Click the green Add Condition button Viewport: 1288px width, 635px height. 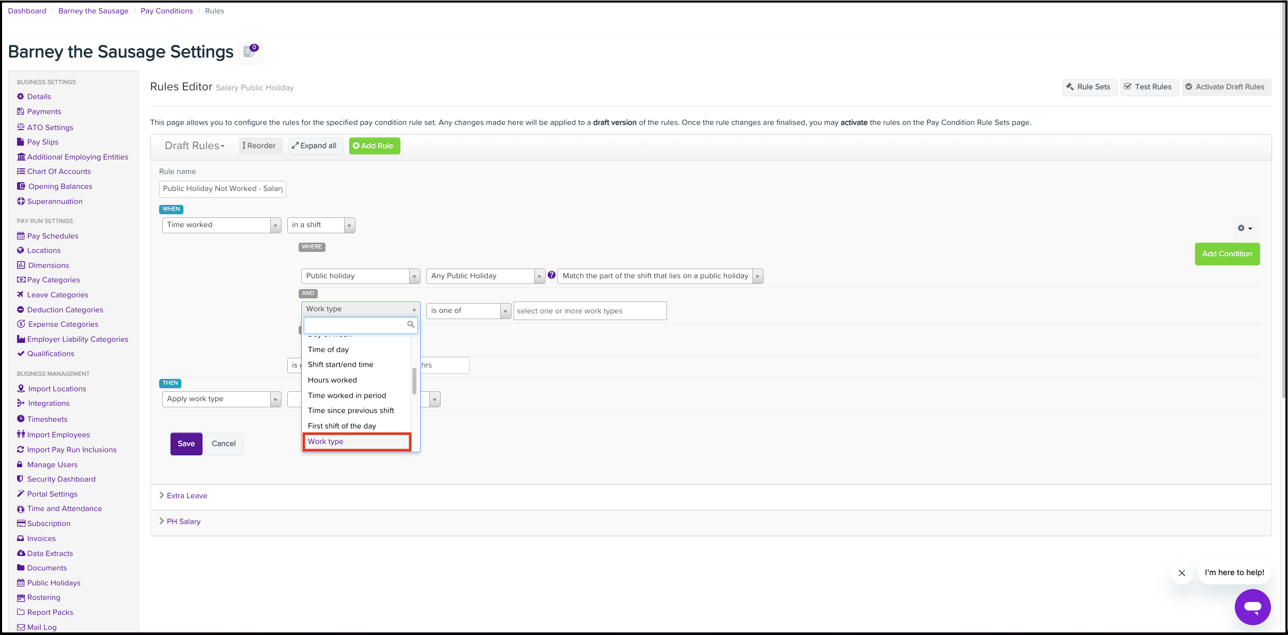tap(1227, 254)
